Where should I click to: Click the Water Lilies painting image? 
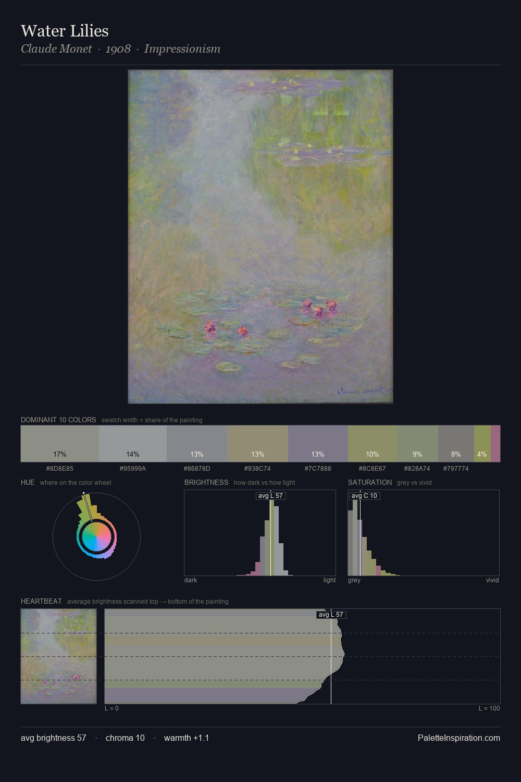point(260,237)
